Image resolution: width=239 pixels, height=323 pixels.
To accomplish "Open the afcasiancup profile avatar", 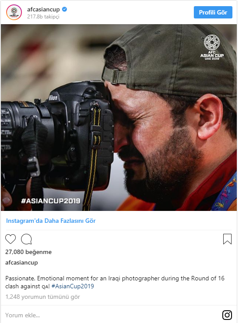I will pyautogui.click(x=14, y=12).
